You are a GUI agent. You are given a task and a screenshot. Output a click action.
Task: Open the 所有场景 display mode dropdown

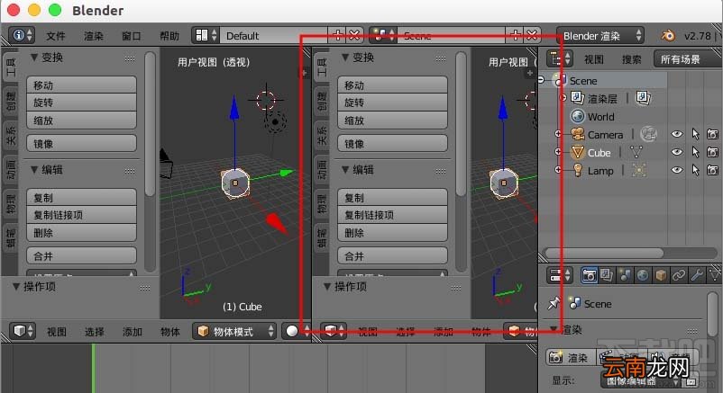point(688,58)
